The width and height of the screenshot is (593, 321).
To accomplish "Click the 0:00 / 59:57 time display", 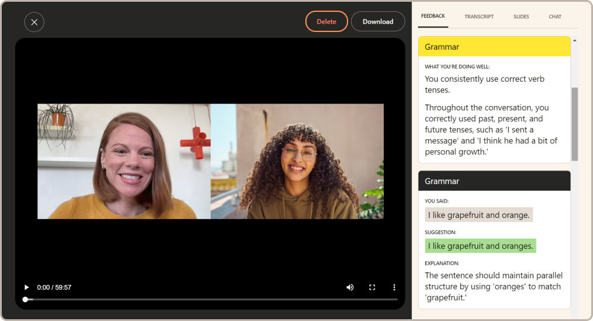I will pos(54,287).
